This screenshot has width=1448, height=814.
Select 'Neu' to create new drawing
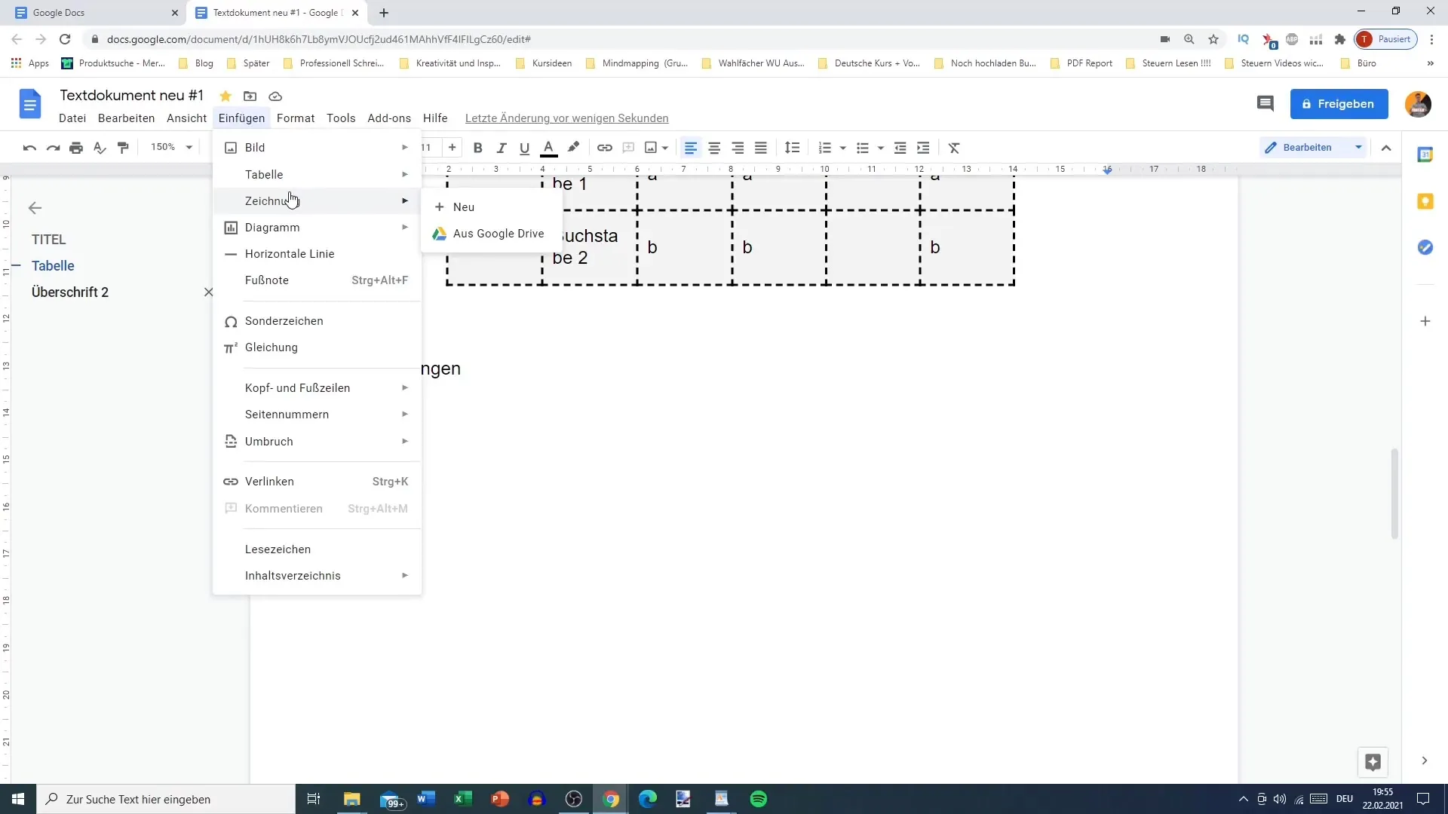tap(464, 207)
